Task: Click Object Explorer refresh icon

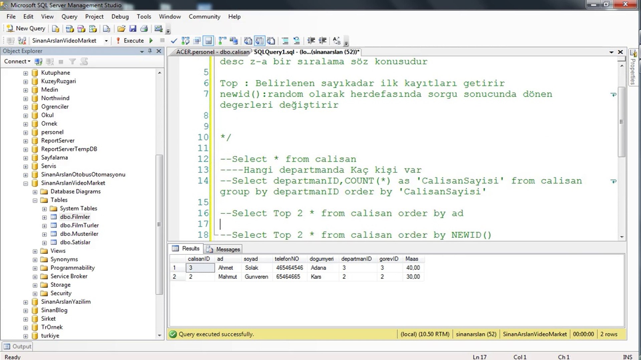Action: 84,62
